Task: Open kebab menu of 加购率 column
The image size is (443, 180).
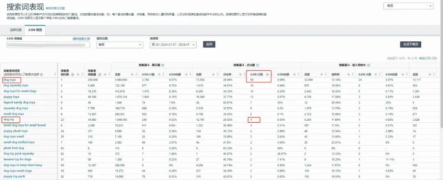Action: tap(353, 74)
